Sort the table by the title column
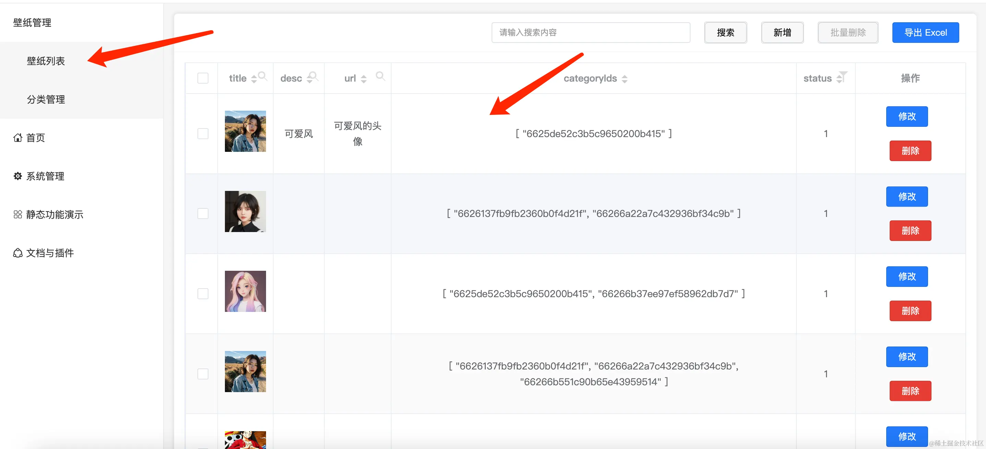 point(253,78)
